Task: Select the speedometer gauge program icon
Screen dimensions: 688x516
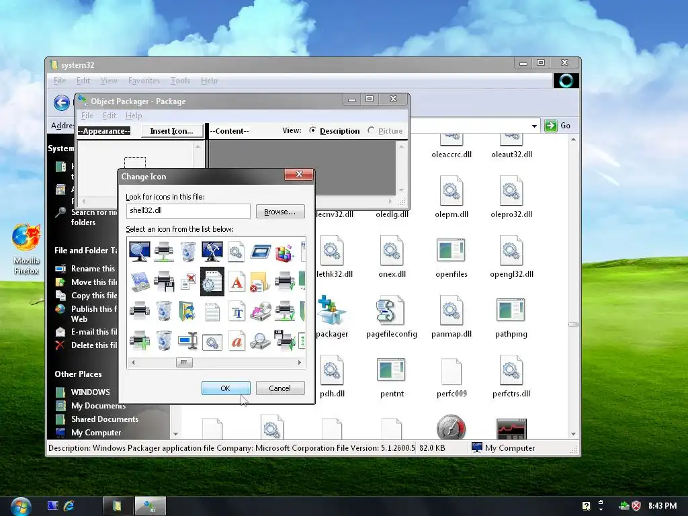Action: tap(451, 427)
